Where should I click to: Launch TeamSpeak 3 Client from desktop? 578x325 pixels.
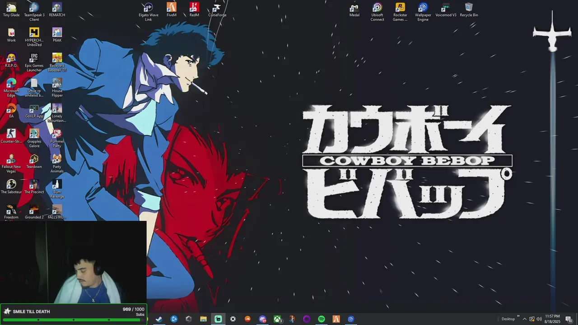point(34,12)
